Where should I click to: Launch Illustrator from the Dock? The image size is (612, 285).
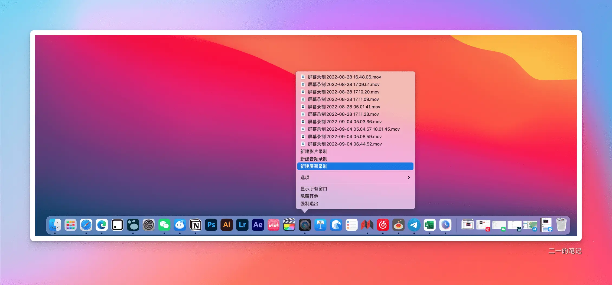tap(227, 225)
